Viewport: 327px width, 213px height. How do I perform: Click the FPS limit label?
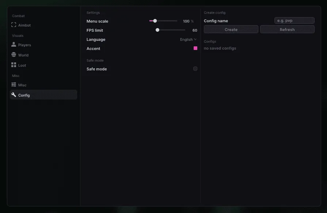[95, 30]
